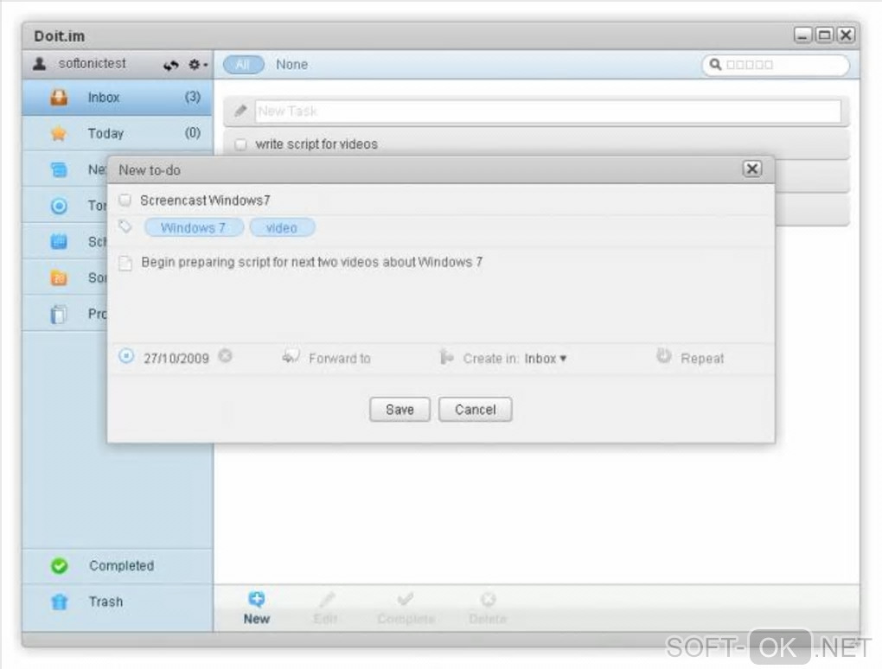Click the write script for videos task
Screen dimensions: 882x669
(316, 144)
